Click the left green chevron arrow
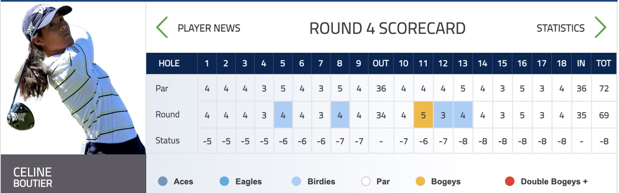 click(162, 28)
